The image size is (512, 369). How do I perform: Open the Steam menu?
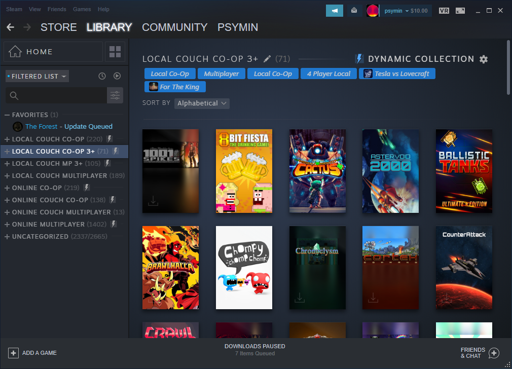[14, 9]
